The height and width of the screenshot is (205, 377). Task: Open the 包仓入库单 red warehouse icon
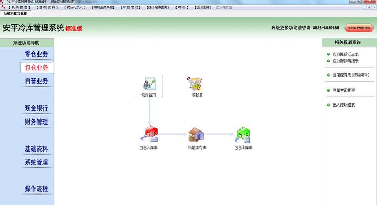[x=149, y=134]
